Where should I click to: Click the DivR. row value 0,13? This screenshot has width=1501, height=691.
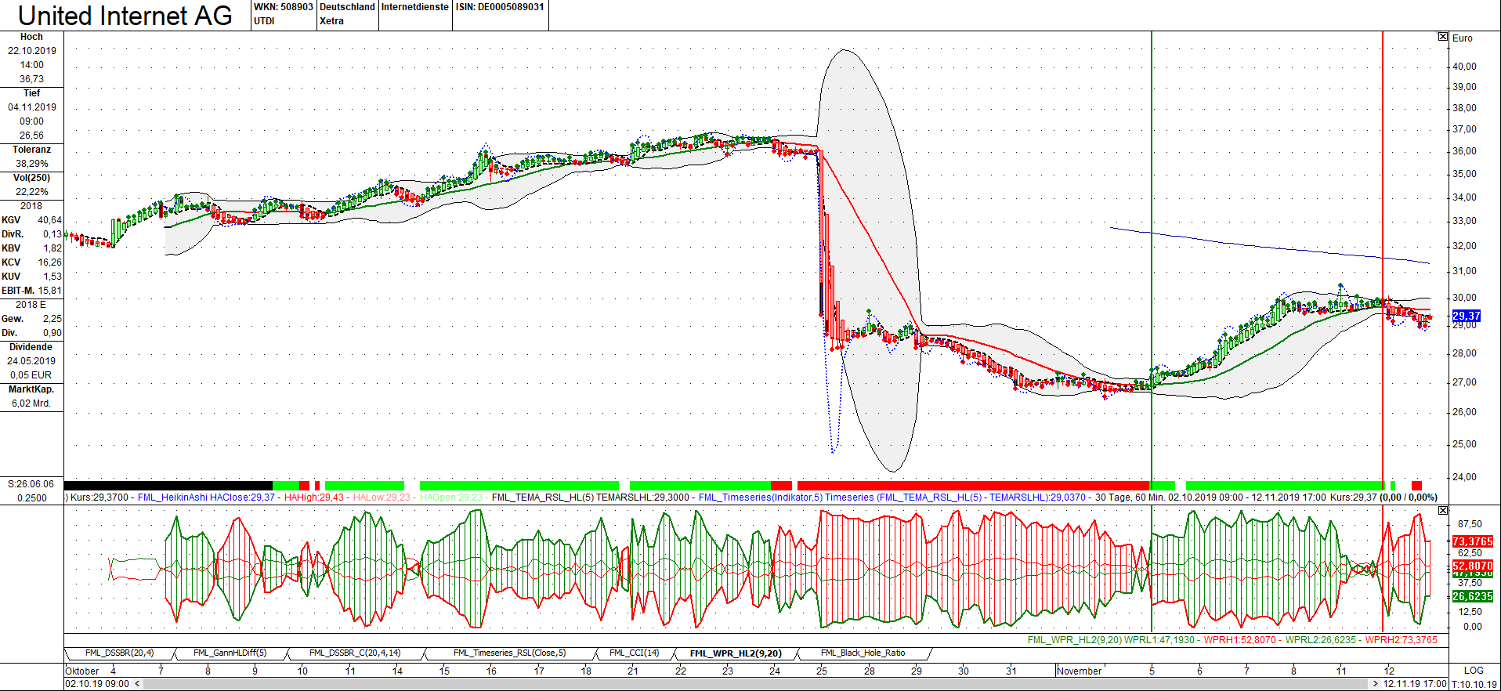[x=52, y=234]
